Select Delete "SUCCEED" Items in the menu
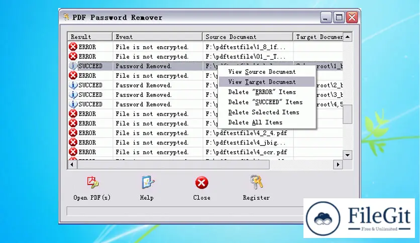This screenshot has width=420, height=243. pos(267,102)
